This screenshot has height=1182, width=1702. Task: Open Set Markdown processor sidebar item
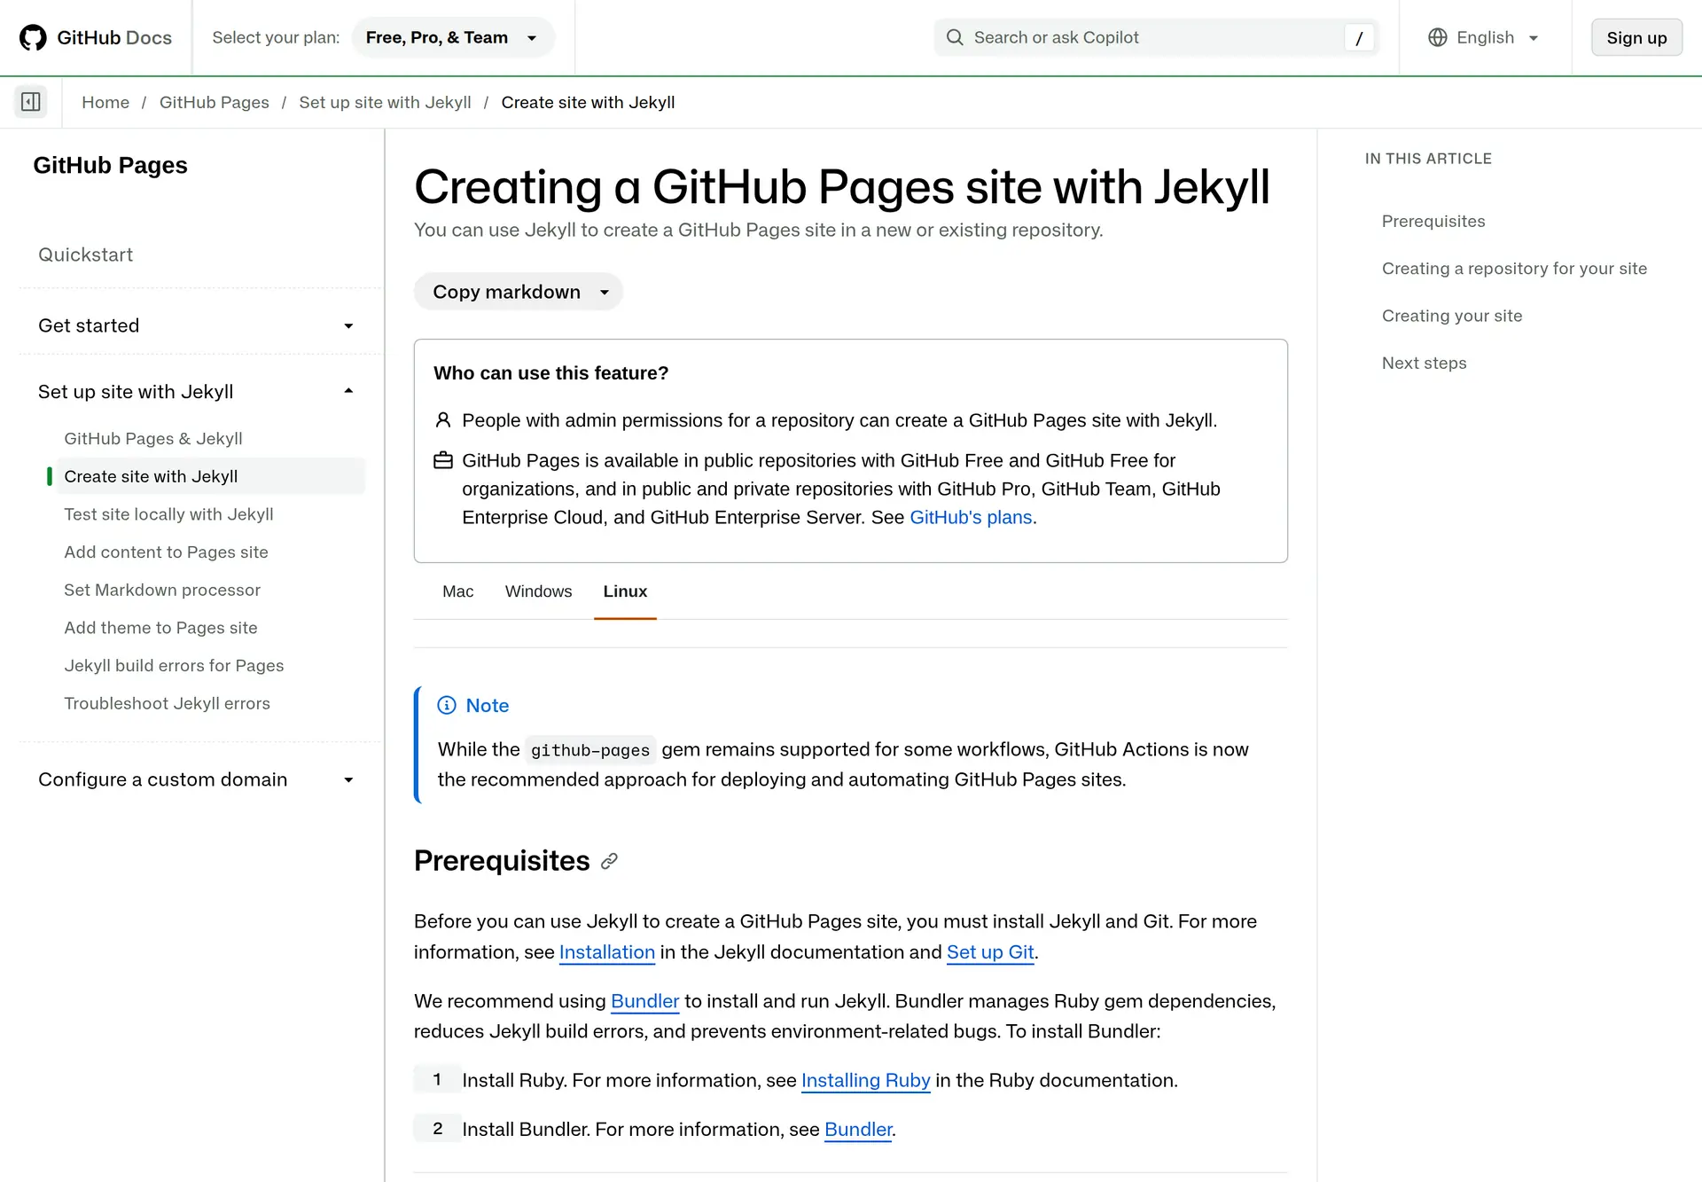162,590
